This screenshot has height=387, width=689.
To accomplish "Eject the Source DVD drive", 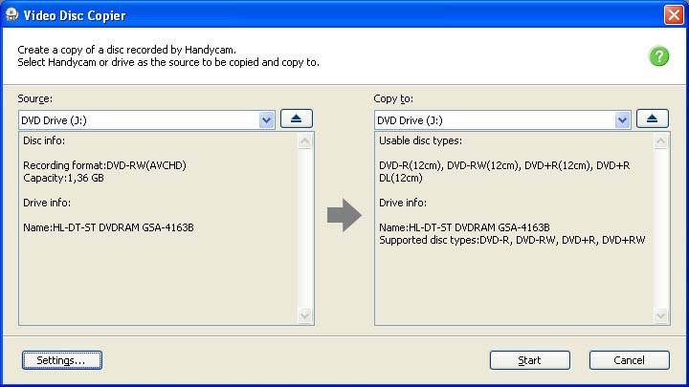I will click(296, 119).
